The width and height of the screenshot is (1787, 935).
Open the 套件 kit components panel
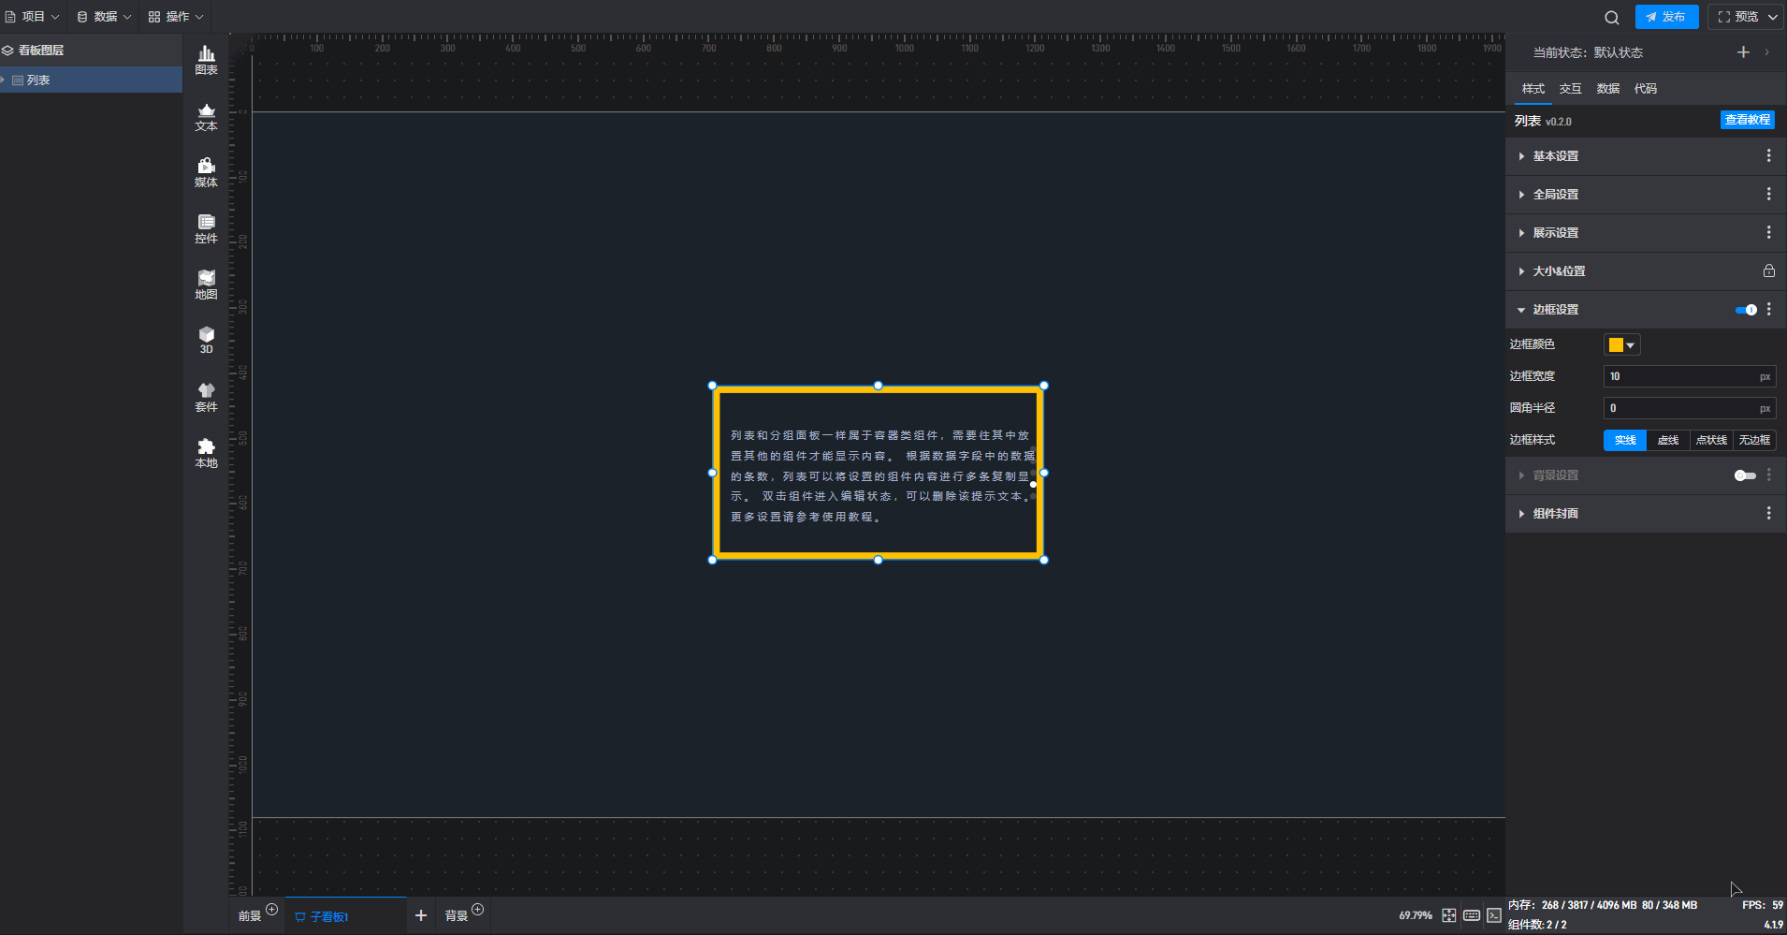(x=206, y=398)
